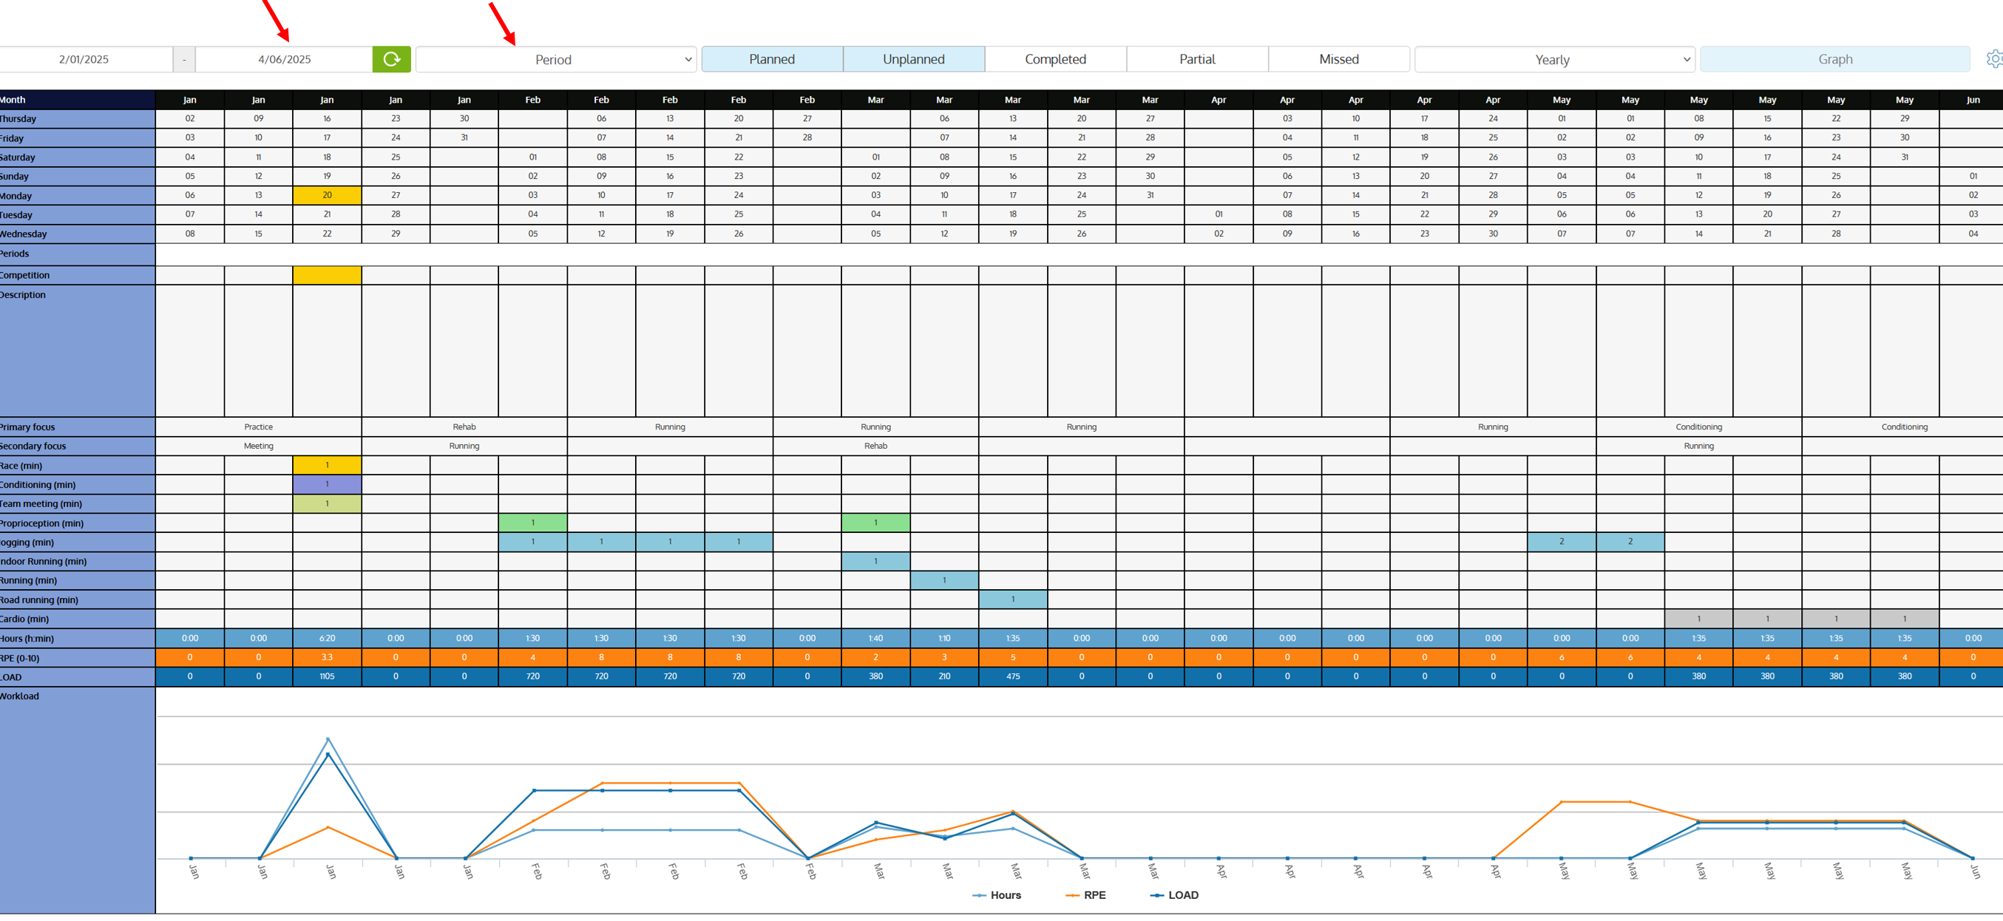Toggle the Planned filter
The height and width of the screenshot is (921, 2003).
click(x=771, y=59)
